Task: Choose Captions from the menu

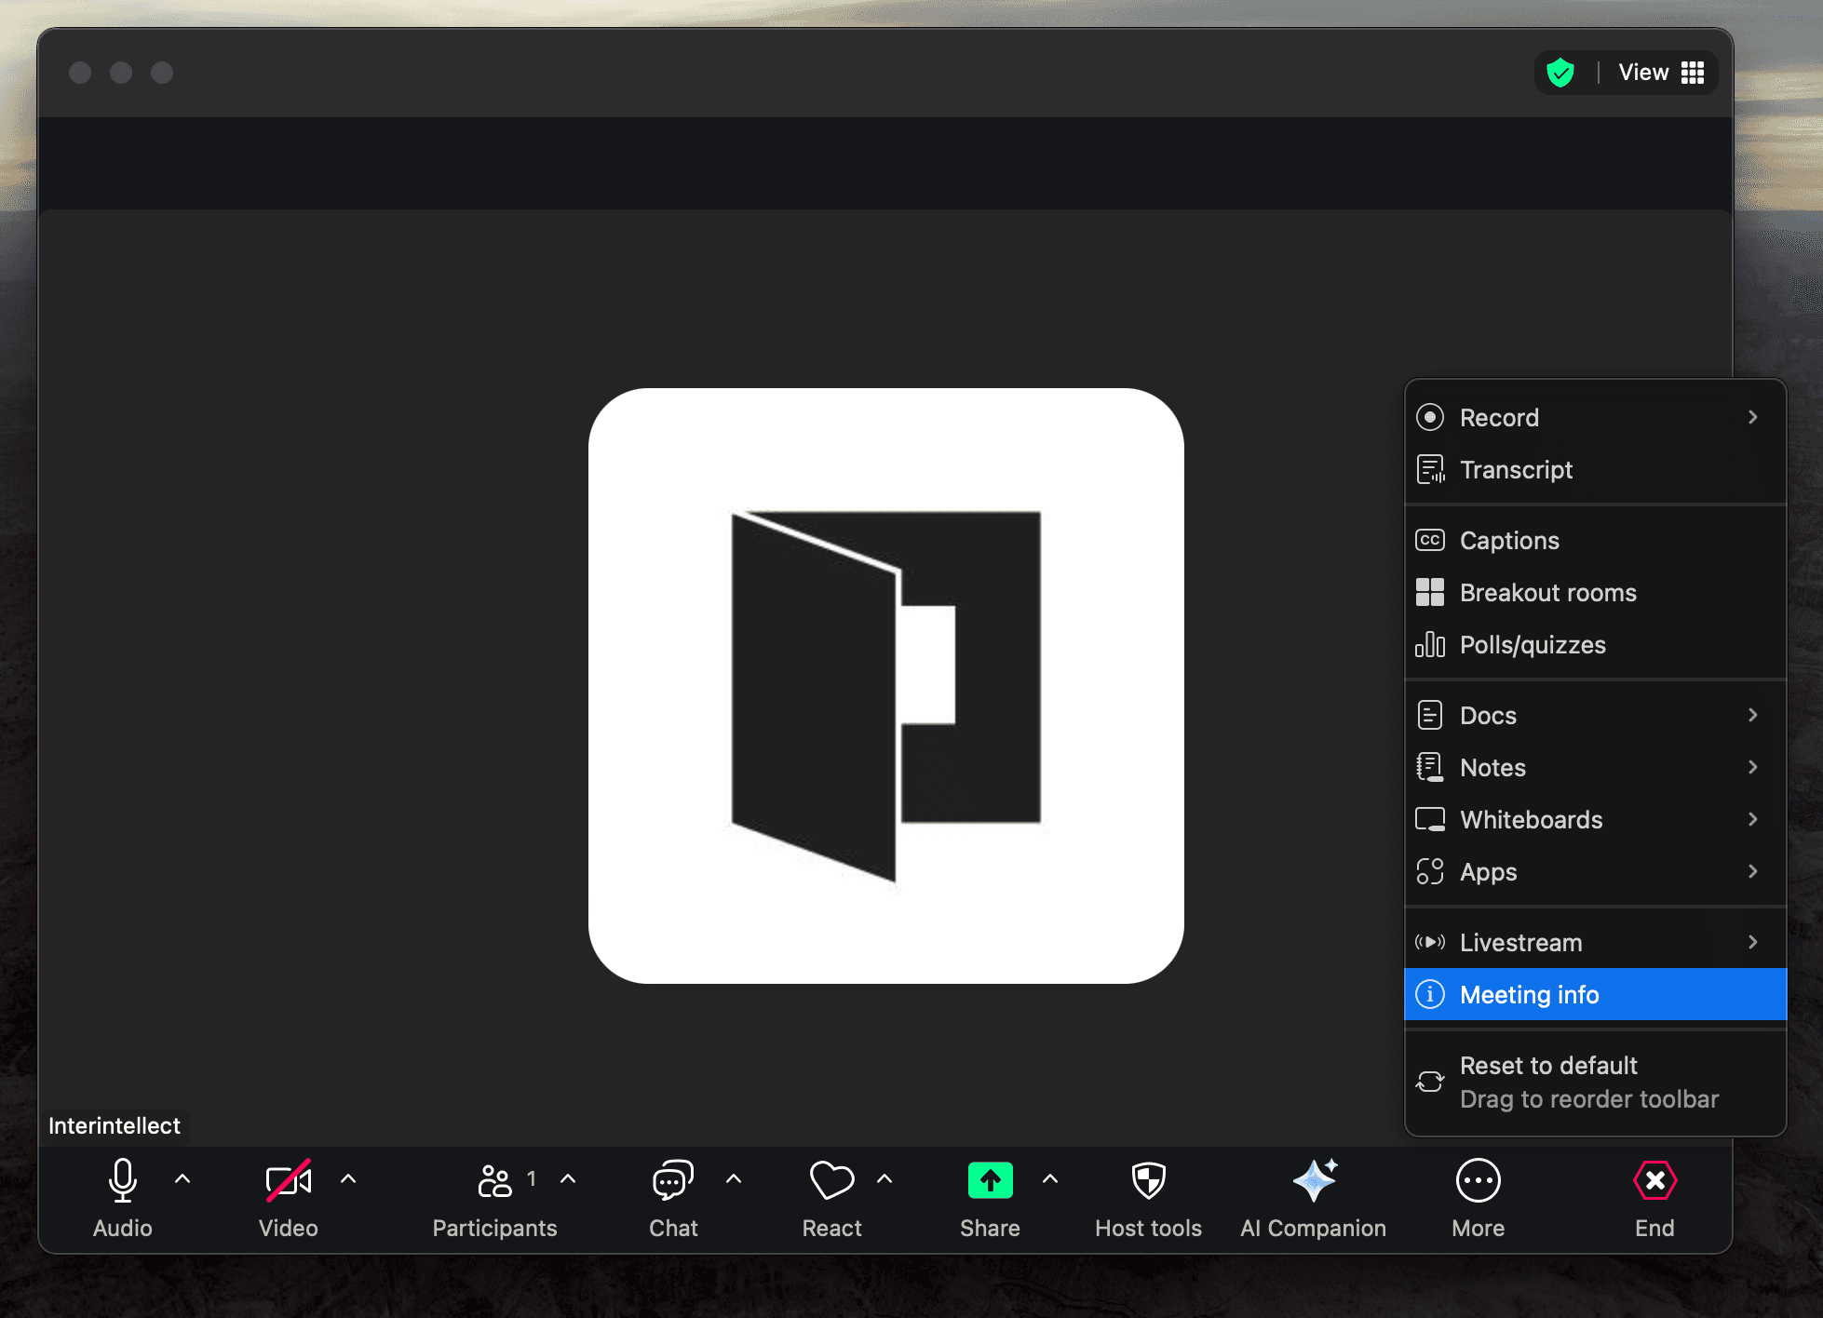Action: (1595, 540)
